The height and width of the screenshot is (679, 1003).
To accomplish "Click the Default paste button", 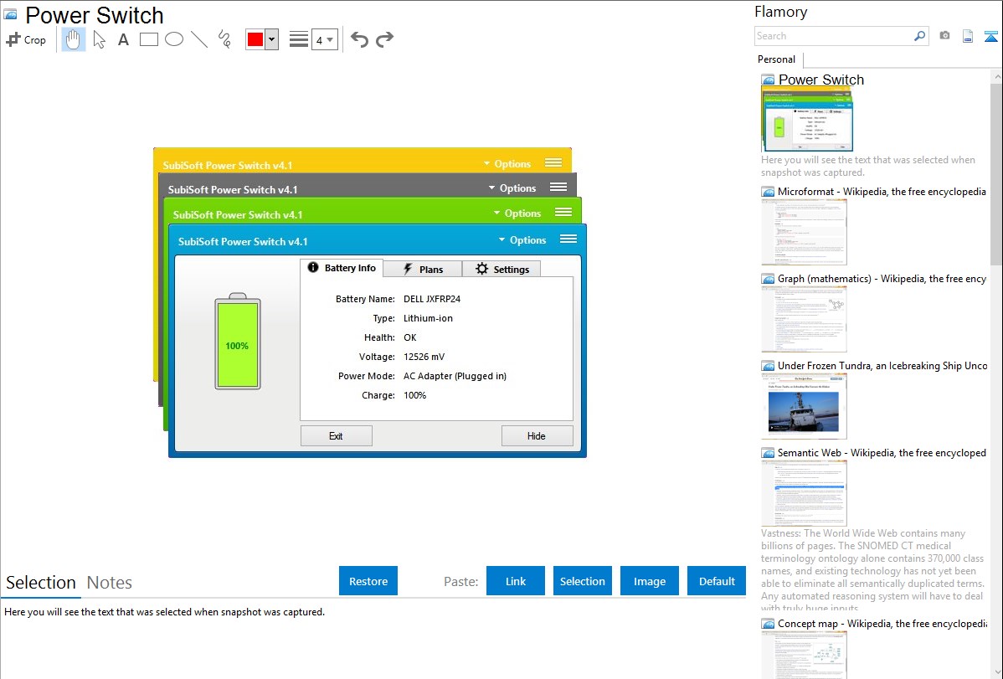I will click(x=717, y=581).
